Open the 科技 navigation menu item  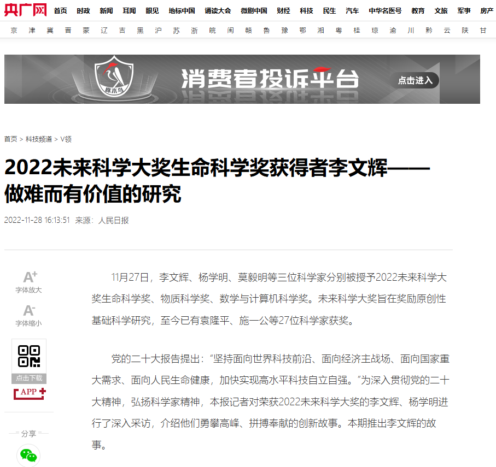(307, 11)
